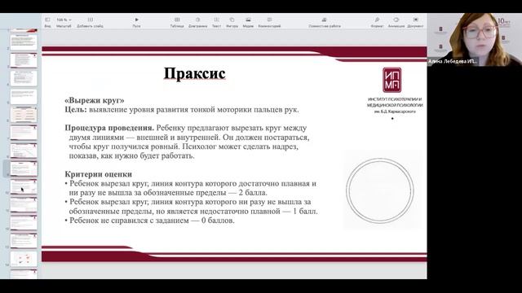The width and height of the screenshot is (522, 293).
Task: Start slideshow with Пуск play button
Action: (136, 22)
